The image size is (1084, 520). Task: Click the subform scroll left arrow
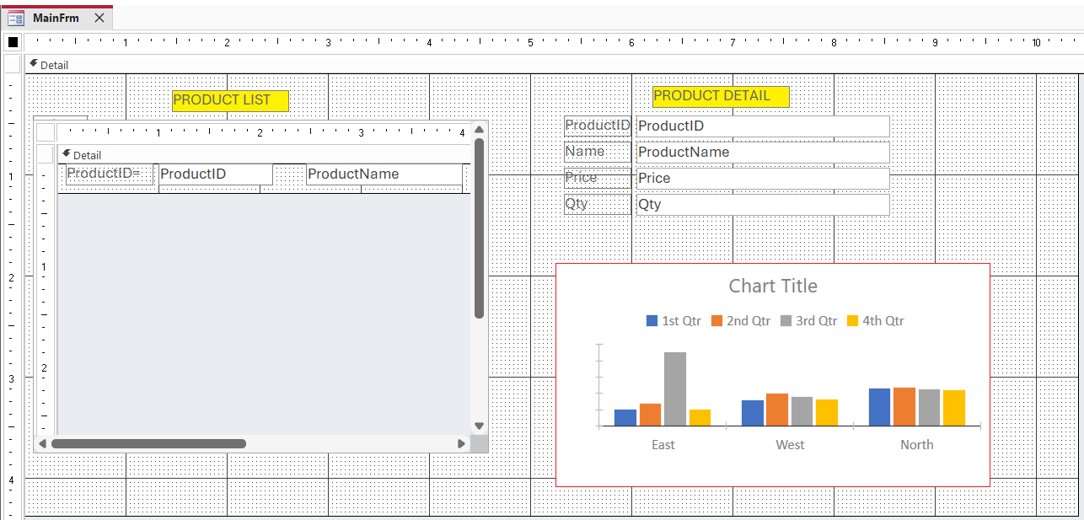[x=42, y=443]
